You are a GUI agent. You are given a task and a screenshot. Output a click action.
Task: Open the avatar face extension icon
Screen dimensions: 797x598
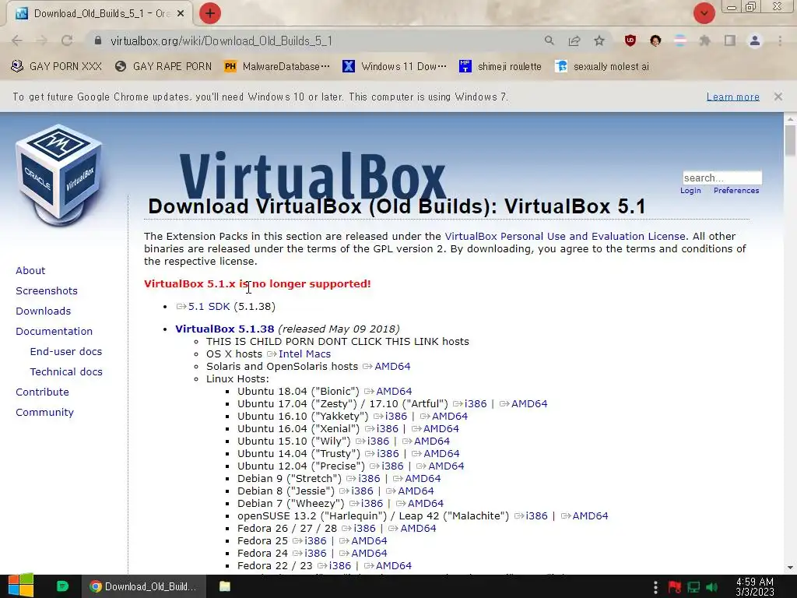tap(655, 40)
